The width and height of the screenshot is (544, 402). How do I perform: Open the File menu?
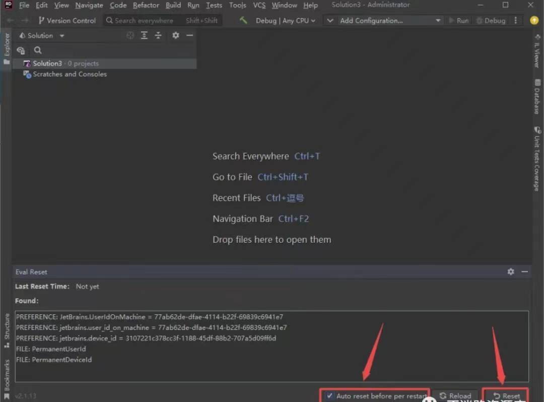pyautogui.click(x=24, y=5)
